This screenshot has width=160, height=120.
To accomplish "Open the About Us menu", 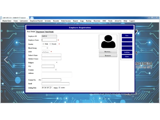I will click(118, 21).
